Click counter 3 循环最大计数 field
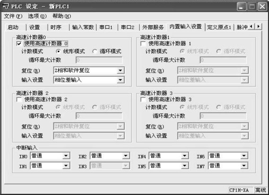The height and width of the screenshot is (195, 269). point(223,116)
